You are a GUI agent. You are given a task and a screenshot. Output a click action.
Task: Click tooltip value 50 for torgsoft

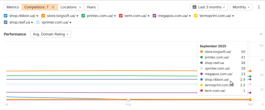click(x=243, y=52)
